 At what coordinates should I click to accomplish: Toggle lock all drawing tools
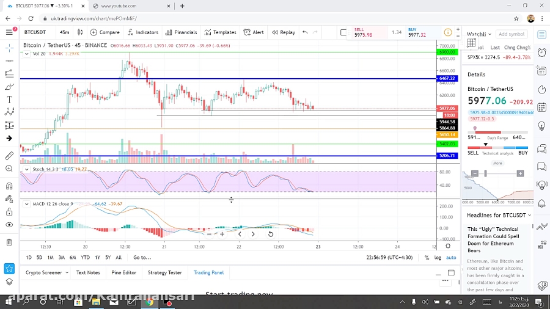(9, 212)
